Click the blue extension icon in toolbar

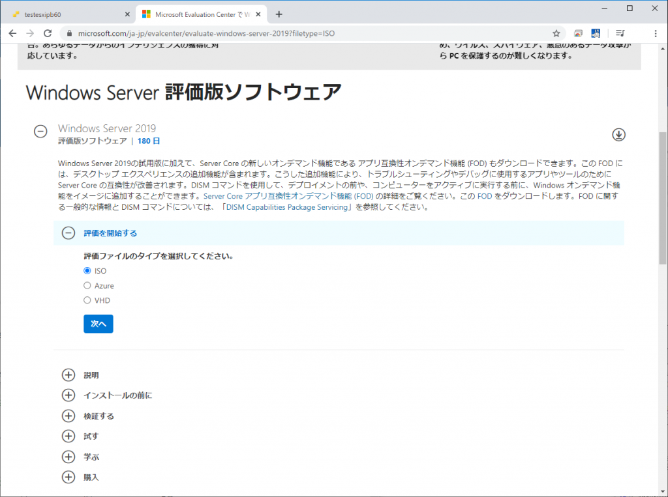click(596, 33)
